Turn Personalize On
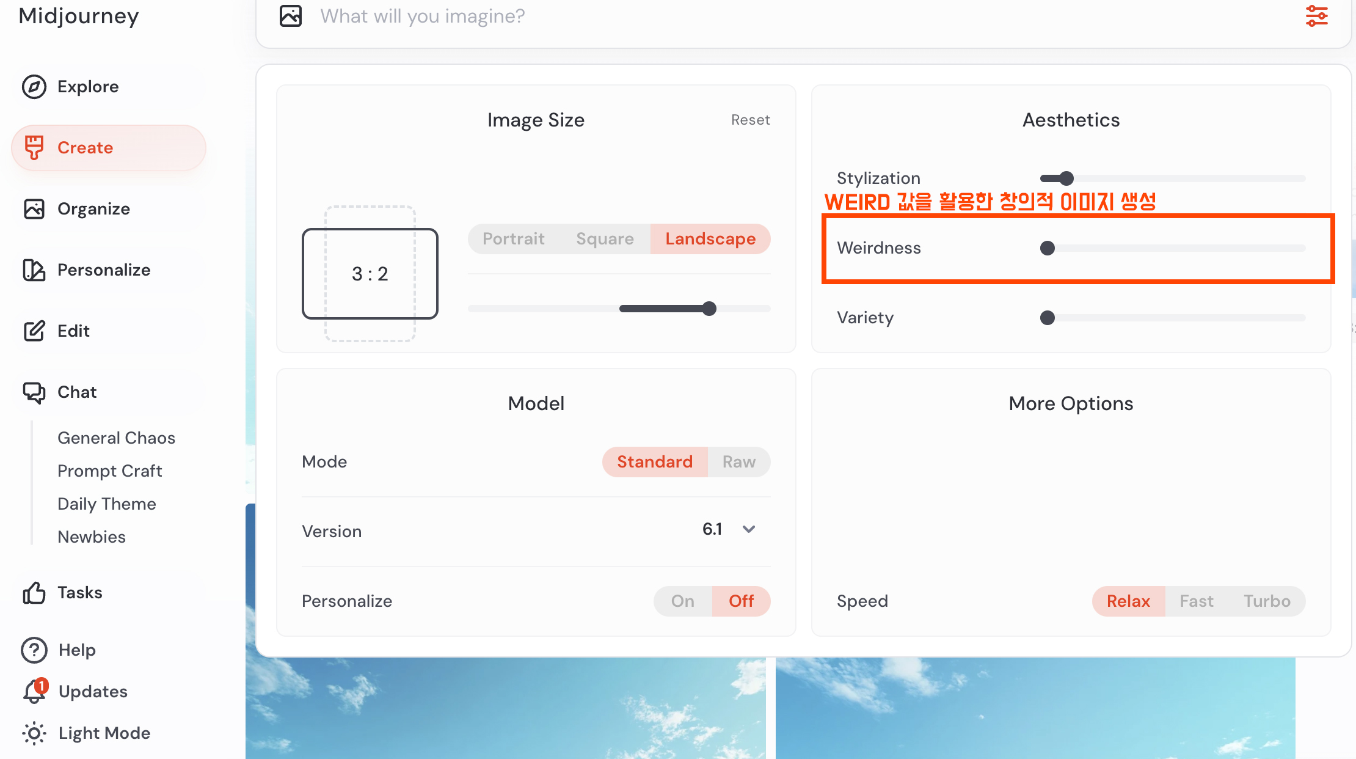The image size is (1356, 759). pyautogui.click(x=682, y=601)
